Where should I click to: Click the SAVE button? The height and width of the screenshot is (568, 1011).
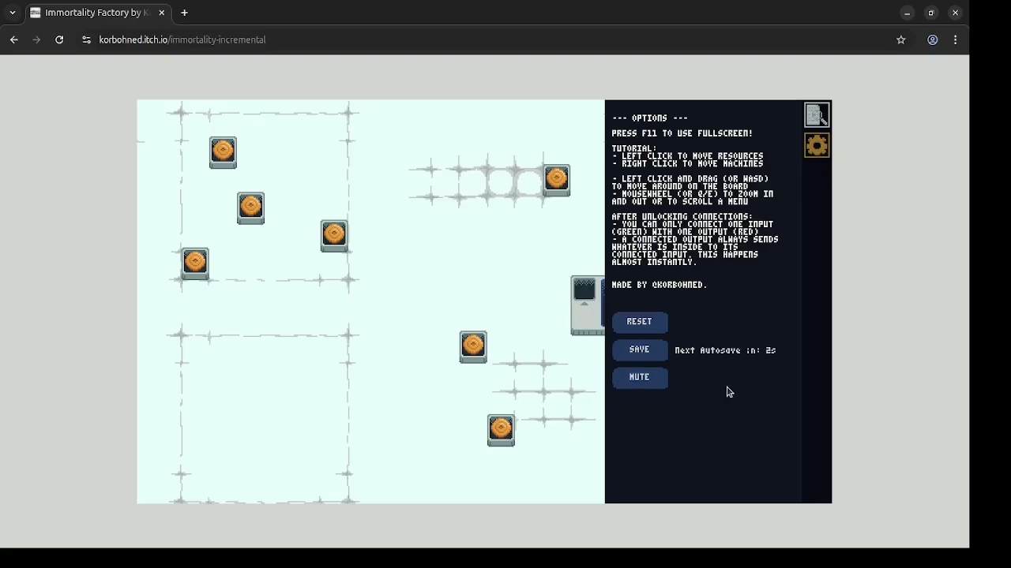click(x=639, y=349)
